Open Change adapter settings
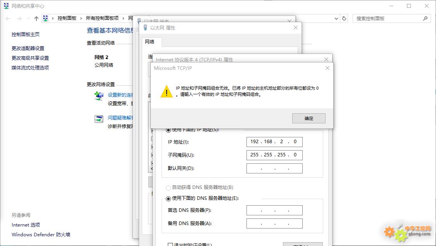The width and height of the screenshot is (436, 246). point(28,49)
